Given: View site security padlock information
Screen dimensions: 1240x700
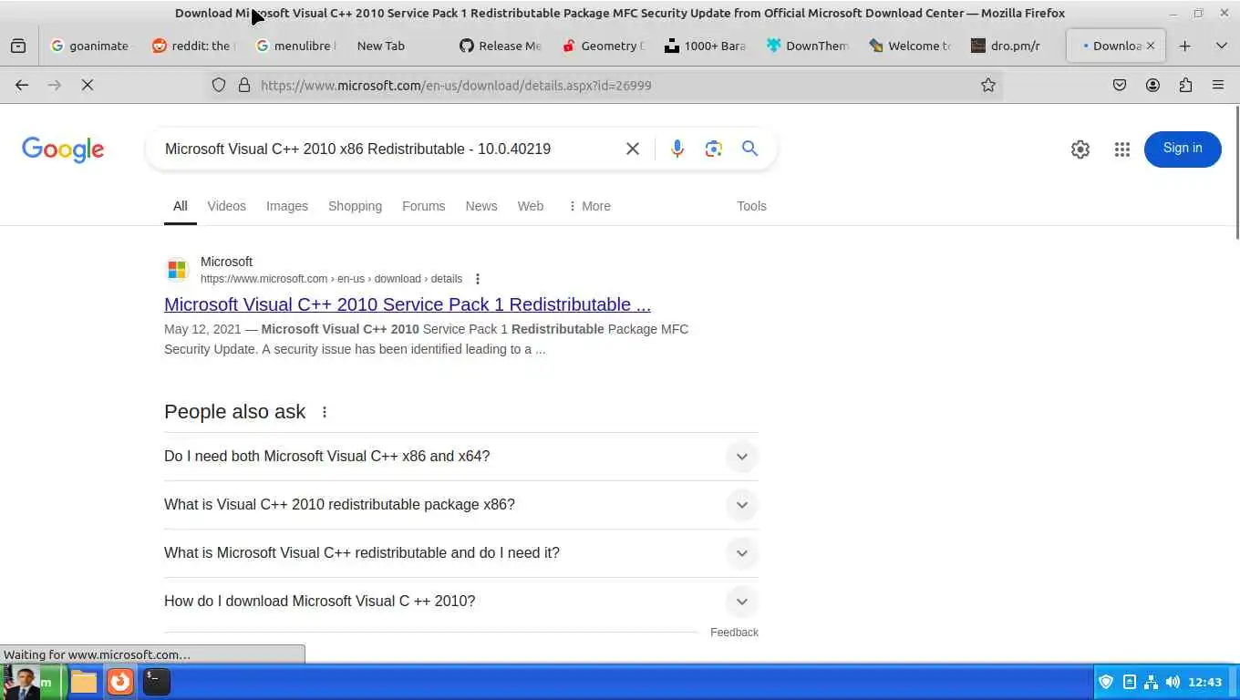Looking at the screenshot, I should (244, 85).
